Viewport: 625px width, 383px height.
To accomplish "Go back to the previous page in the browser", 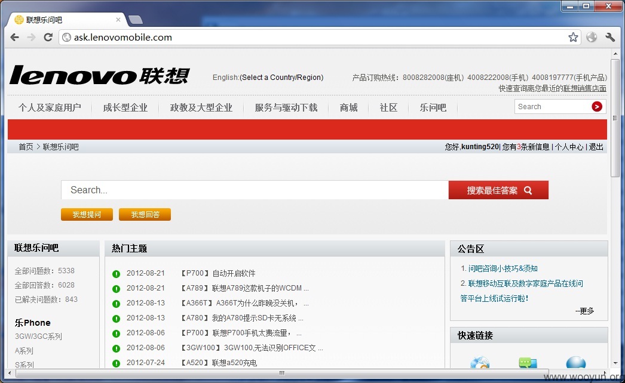I will tap(15, 38).
